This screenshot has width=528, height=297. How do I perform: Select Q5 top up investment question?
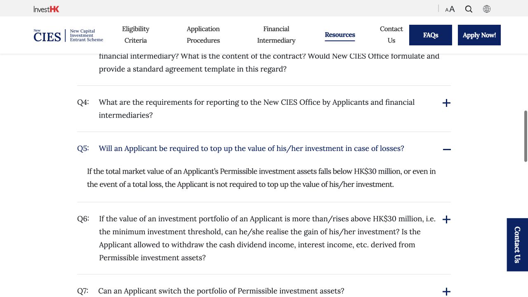[251, 148]
